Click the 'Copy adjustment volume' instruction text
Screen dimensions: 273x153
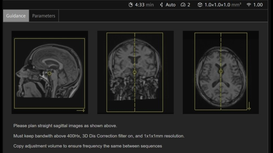pos(87,146)
